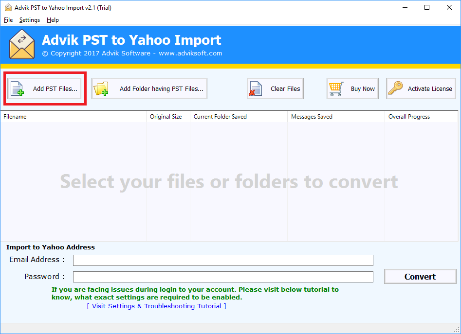Image resolution: width=461 pixels, height=334 pixels.
Task: Click the folder icon for adding PST folders
Action: pos(101,88)
